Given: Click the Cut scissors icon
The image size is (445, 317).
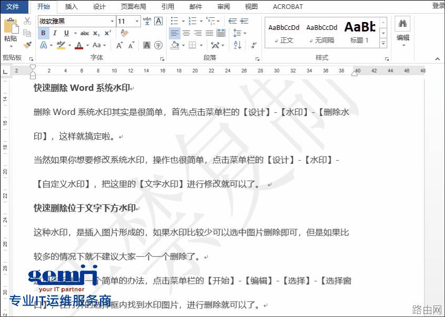Looking at the screenshot, I should 27,20.
